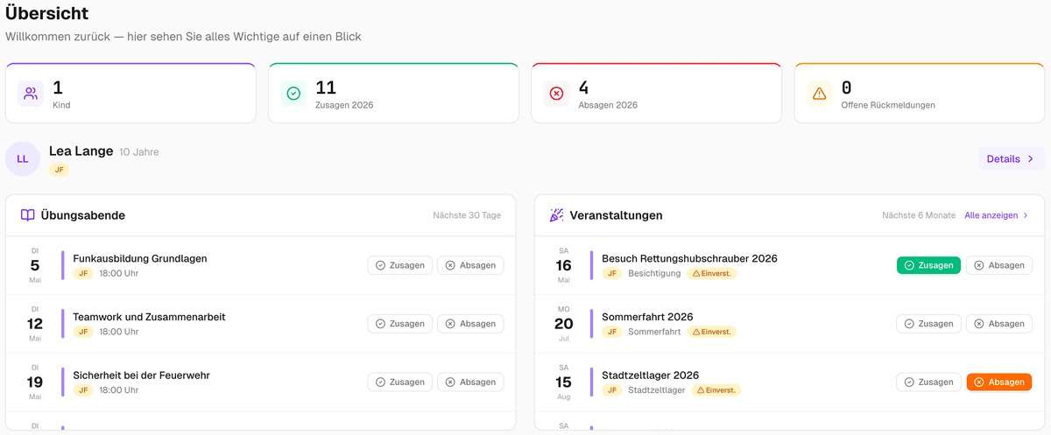
Task: Confirm attendance for Teamwork und Zusammenarbeit
Action: [399, 324]
